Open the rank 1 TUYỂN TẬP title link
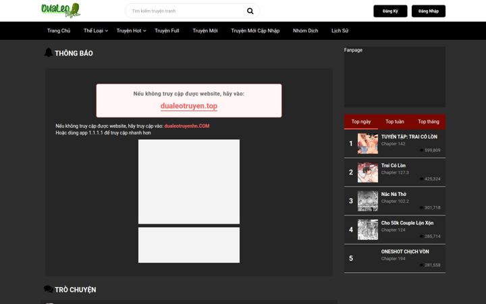Viewport: 486px width, 304px height. (409, 136)
